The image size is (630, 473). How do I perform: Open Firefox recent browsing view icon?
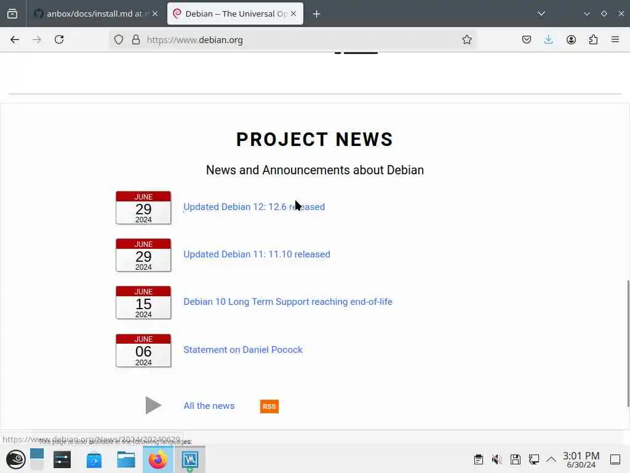(12, 14)
